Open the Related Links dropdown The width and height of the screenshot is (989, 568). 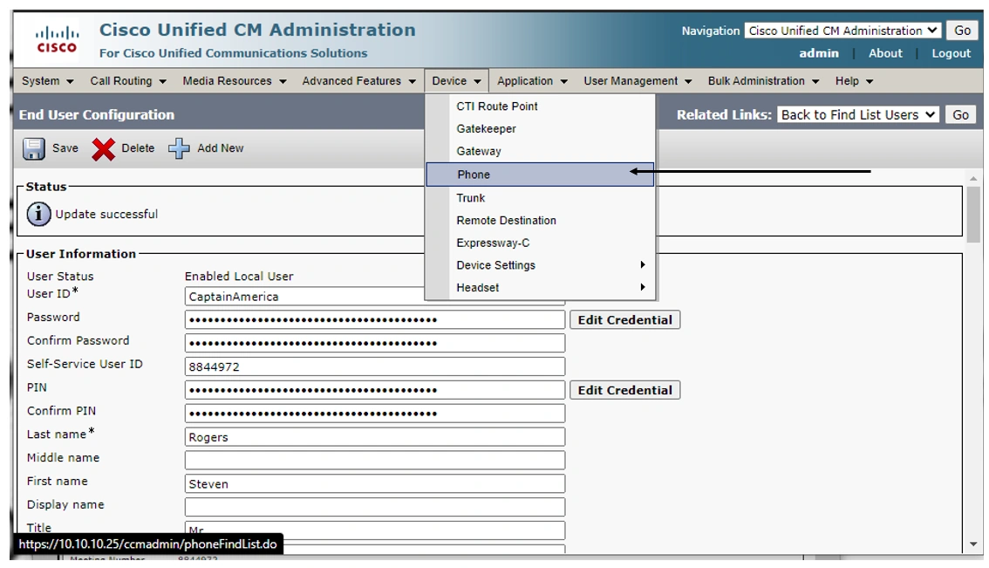(x=858, y=115)
